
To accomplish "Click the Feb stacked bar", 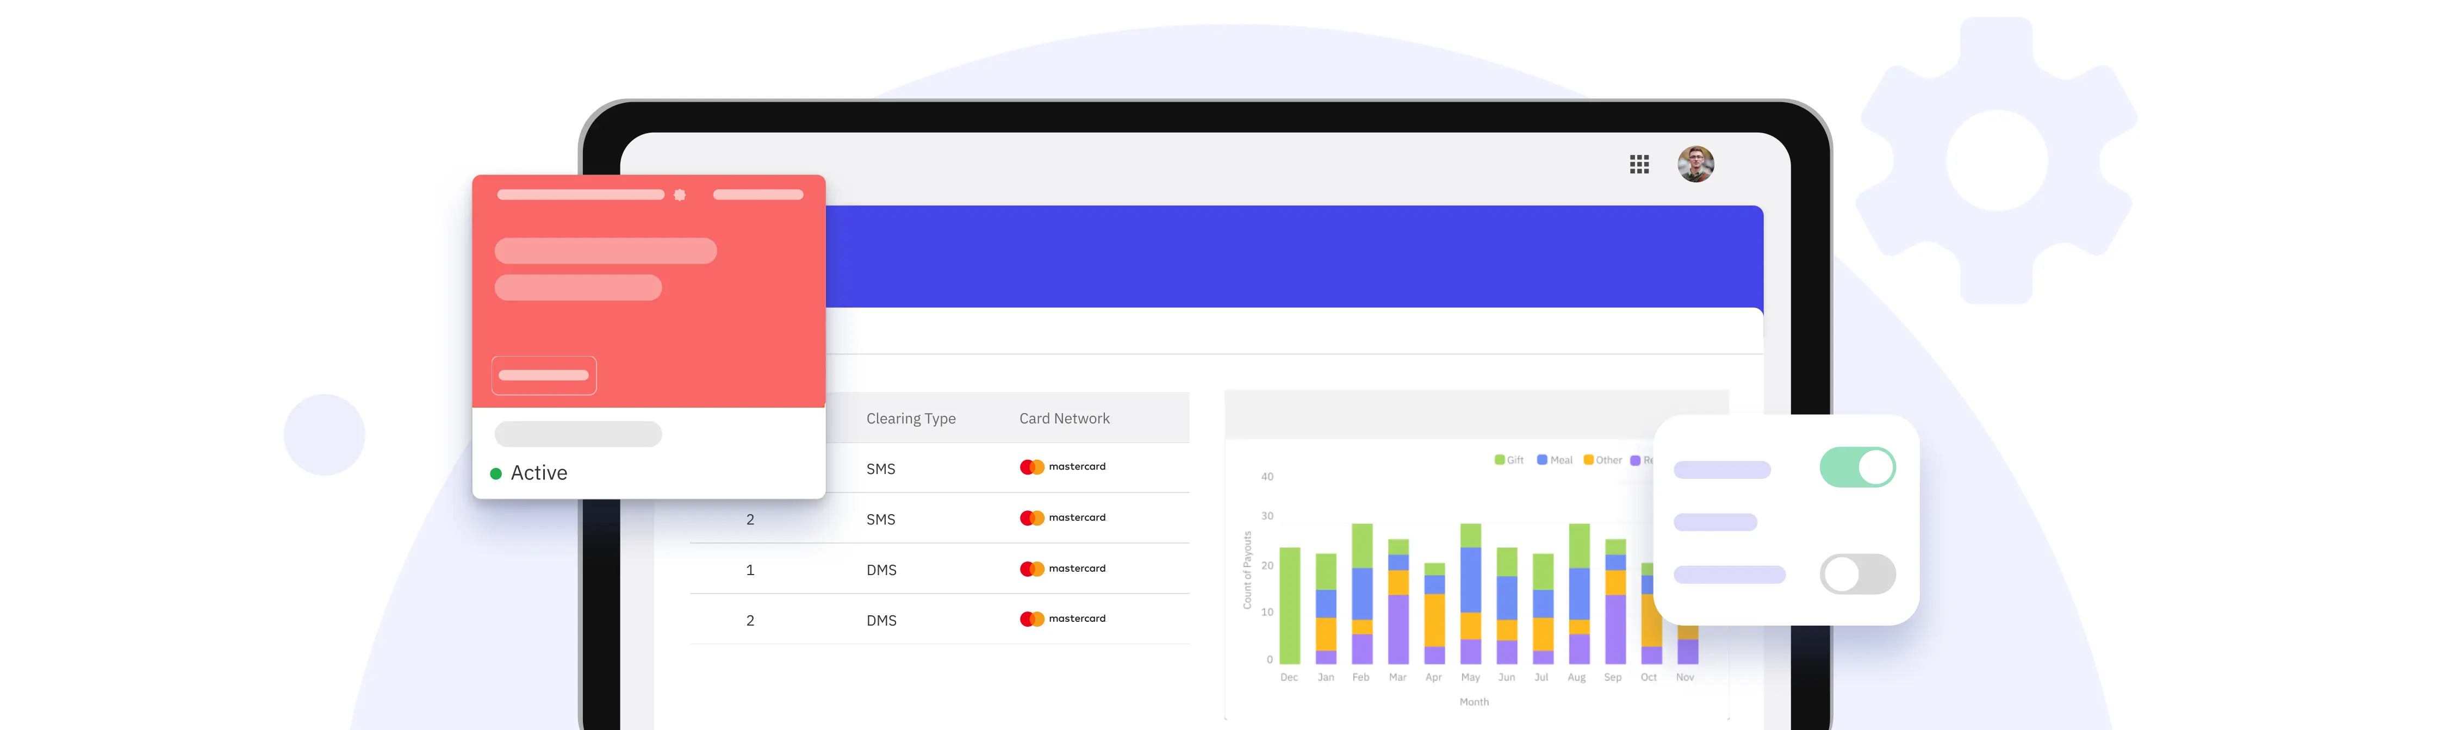I will (x=1362, y=594).
